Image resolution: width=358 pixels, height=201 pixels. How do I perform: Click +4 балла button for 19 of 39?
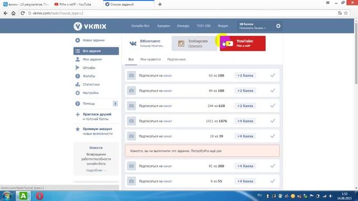pyautogui.click(x=245, y=136)
